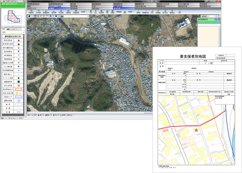The width and height of the screenshot is (242, 173).
Task: Toggle the メモレイヤ layer cell
Action: tap(37, 8)
